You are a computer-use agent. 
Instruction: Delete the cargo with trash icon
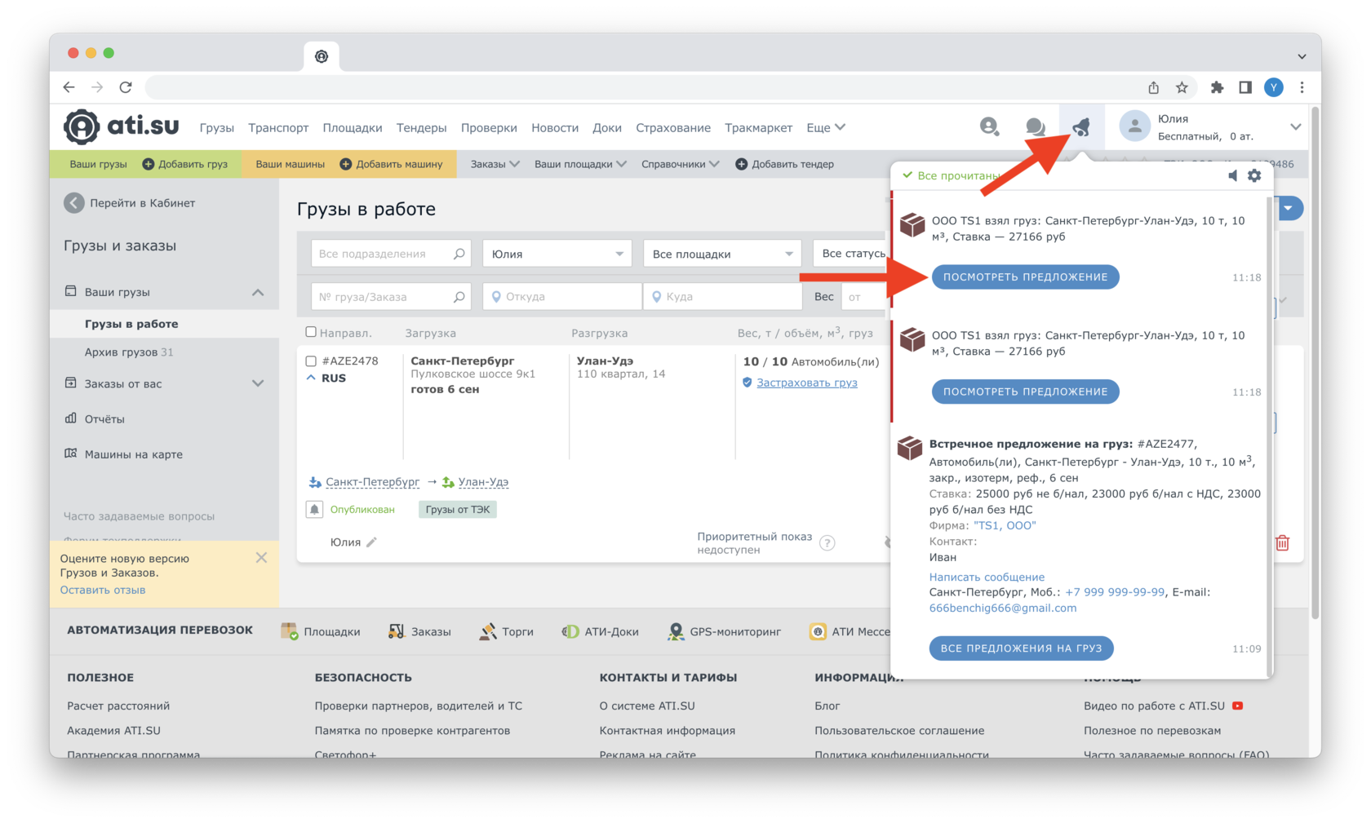[1282, 542]
